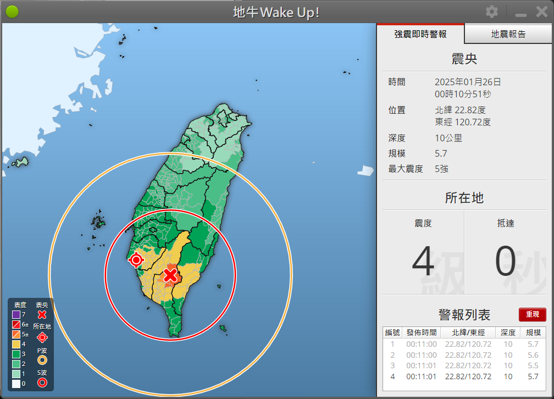Close the 地牛Wake Up! window

542,12
